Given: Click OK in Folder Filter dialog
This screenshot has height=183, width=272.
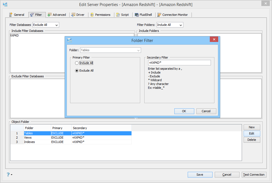Looking at the screenshot, I should [x=184, y=111].
